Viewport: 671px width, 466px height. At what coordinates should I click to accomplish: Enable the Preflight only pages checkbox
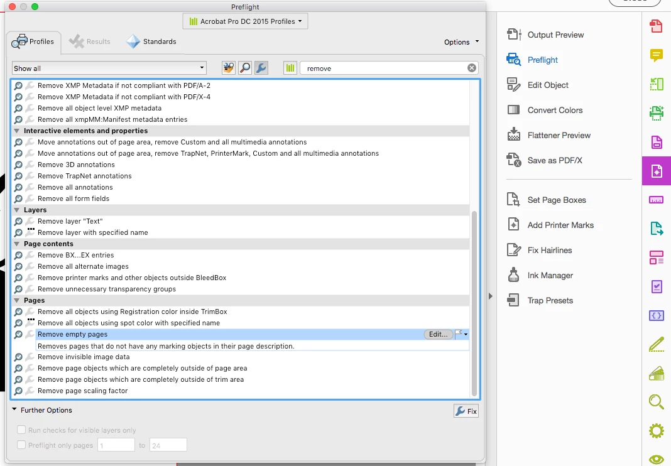click(21, 445)
